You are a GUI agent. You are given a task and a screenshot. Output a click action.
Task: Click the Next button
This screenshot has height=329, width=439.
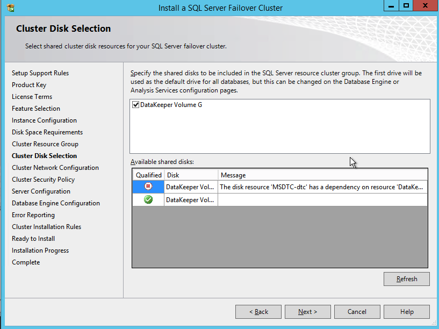(307, 312)
